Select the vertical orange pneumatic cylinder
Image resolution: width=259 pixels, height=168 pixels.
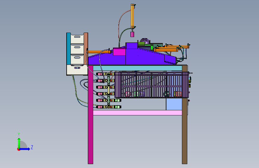click(x=132, y=16)
